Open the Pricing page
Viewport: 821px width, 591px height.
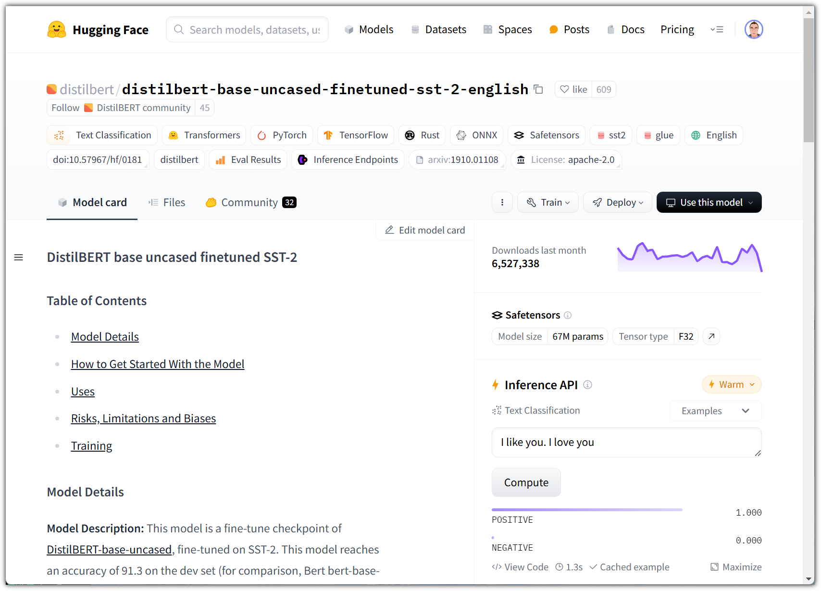(x=677, y=29)
